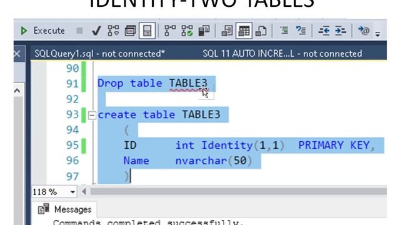Click the Cancel Executing Query stop square
Viewport: 400px width, 225px height.
(79, 31)
